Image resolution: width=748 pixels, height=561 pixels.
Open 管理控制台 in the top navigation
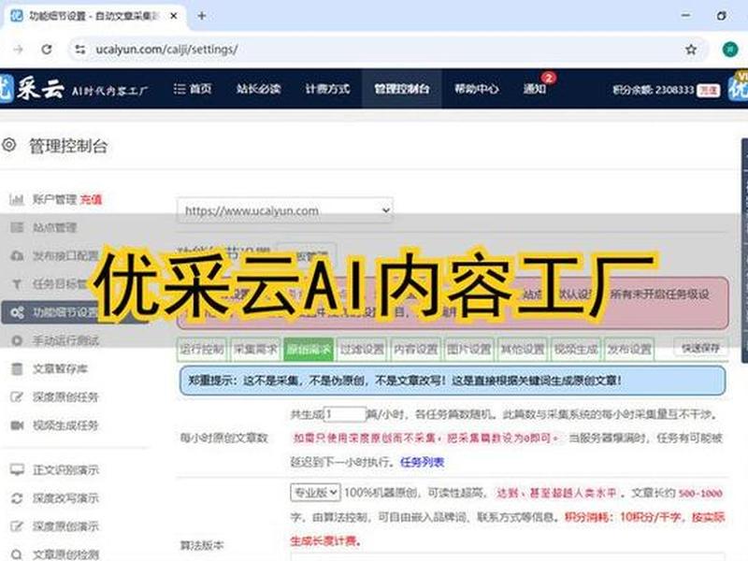click(402, 89)
